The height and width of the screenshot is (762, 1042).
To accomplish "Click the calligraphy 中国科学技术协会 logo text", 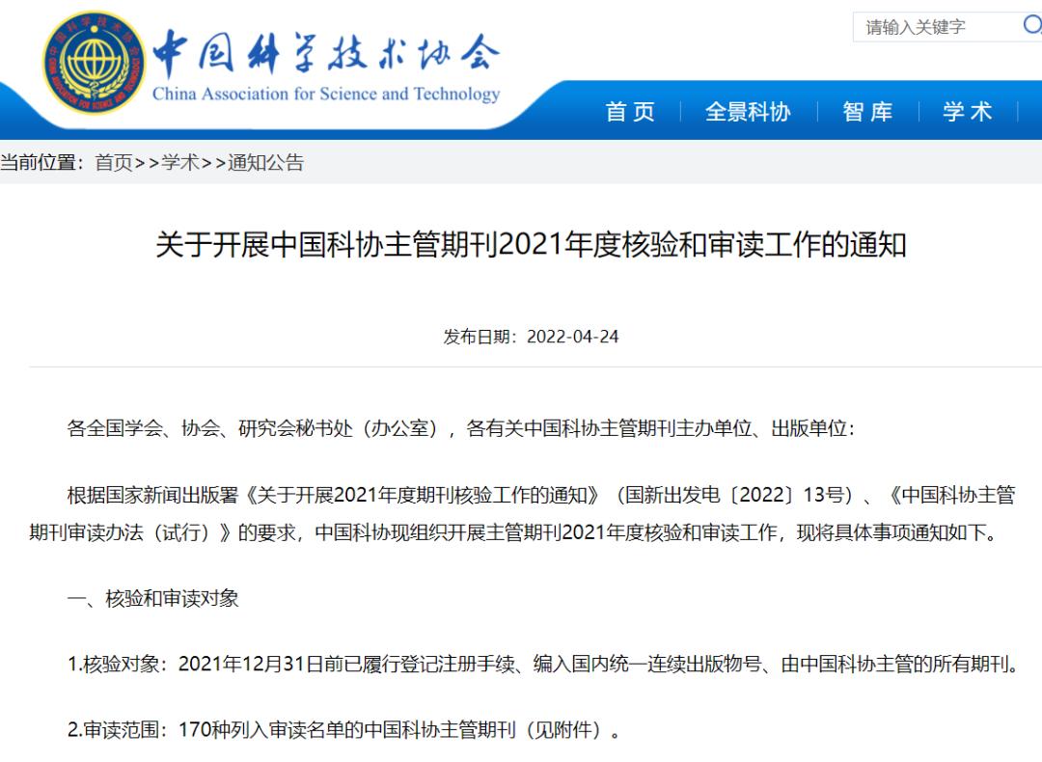I will click(326, 53).
